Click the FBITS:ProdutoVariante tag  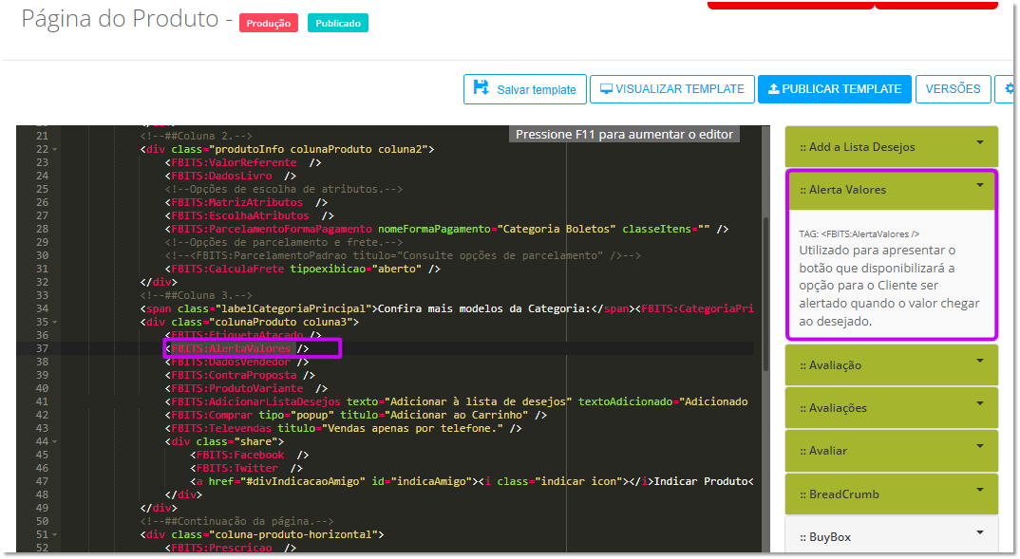point(237,389)
